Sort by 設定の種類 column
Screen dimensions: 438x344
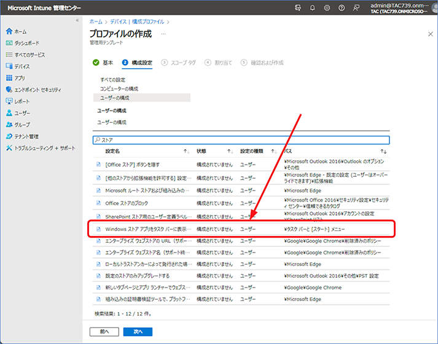(x=252, y=151)
